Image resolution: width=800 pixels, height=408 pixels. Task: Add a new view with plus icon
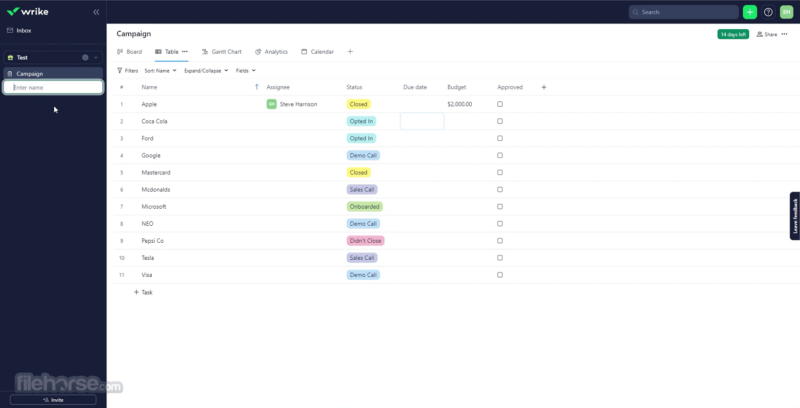coord(350,52)
